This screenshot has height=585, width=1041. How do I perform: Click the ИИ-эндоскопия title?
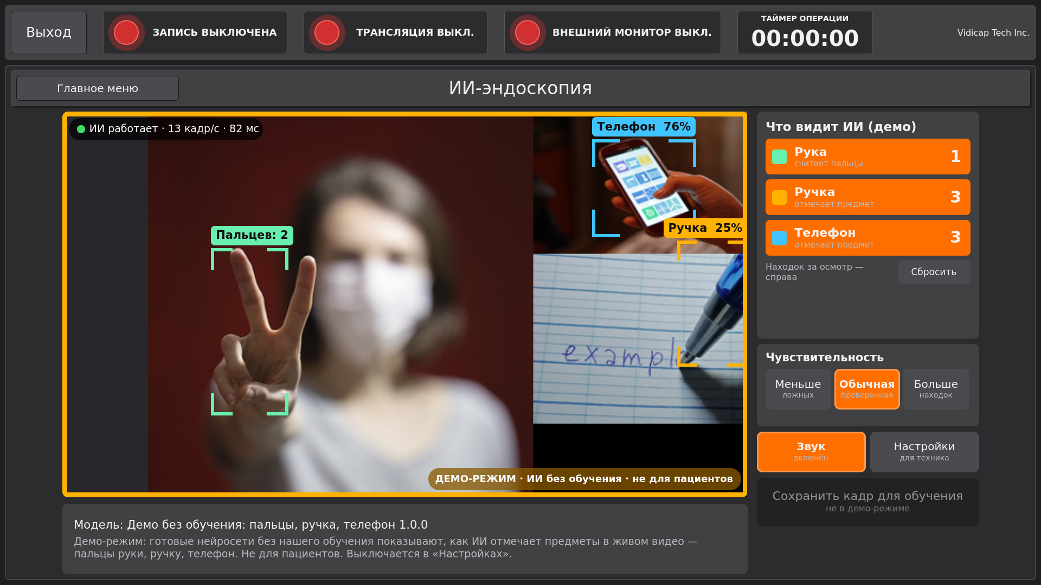click(520, 88)
